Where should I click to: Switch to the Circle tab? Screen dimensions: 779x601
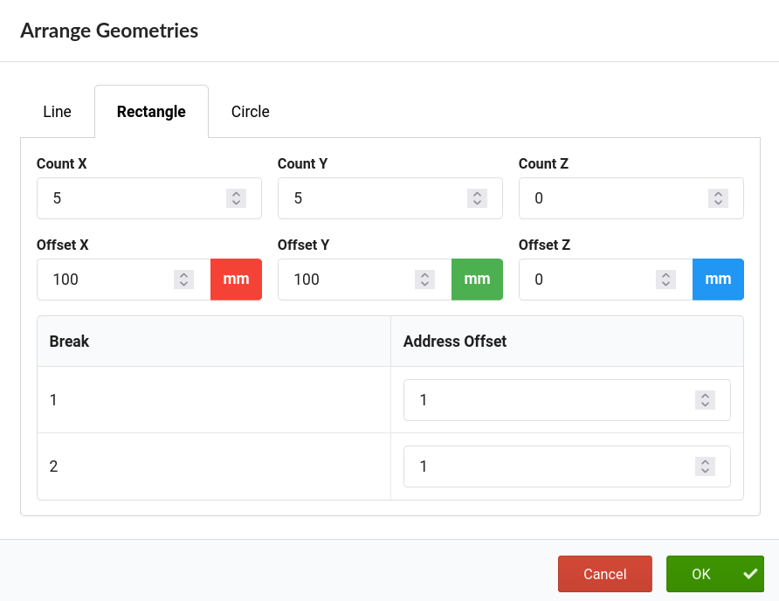point(251,111)
